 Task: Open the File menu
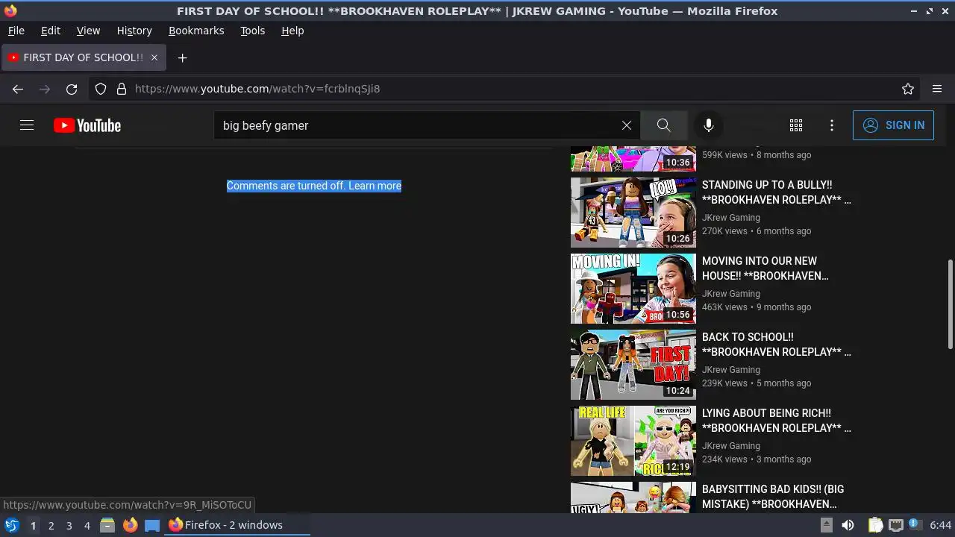16,31
